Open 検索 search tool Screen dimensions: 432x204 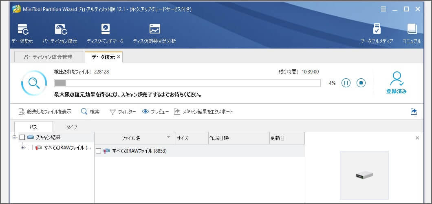(x=90, y=112)
